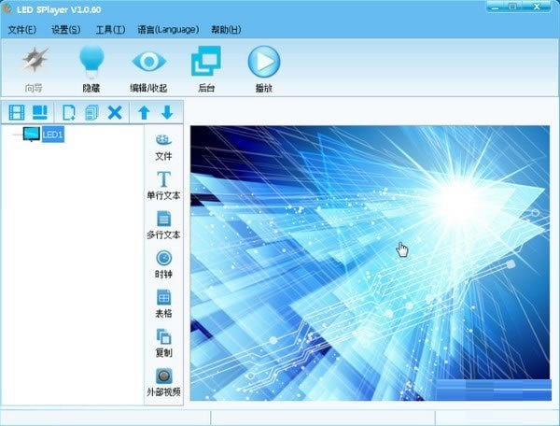Click the monitor icon next to LED1

(x=32, y=135)
